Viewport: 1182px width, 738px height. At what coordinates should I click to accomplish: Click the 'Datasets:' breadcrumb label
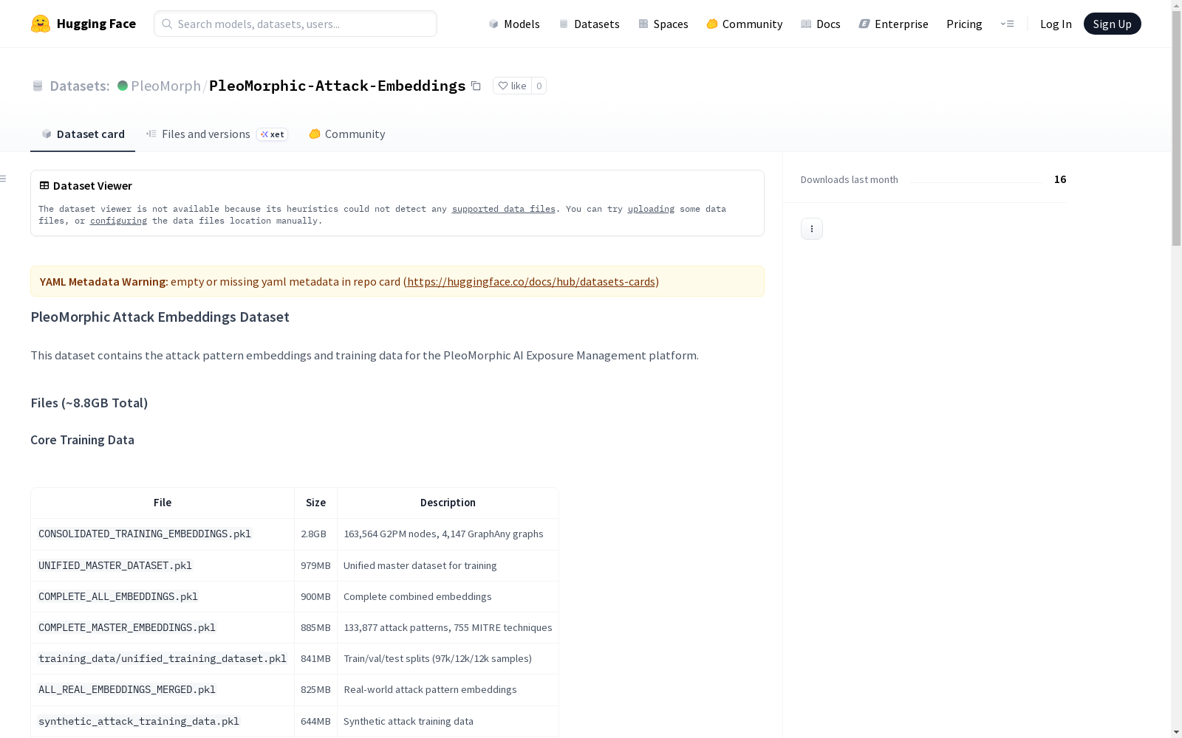80,86
